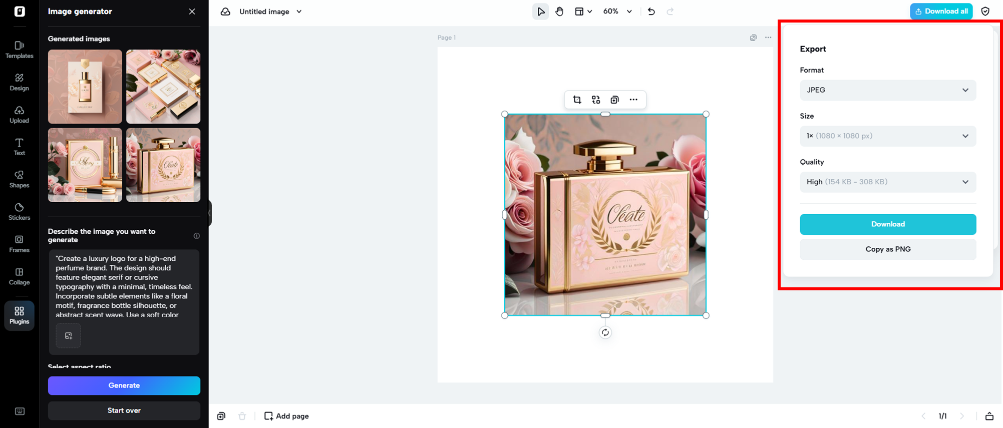Open the Upload sidebar panel

(x=20, y=115)
